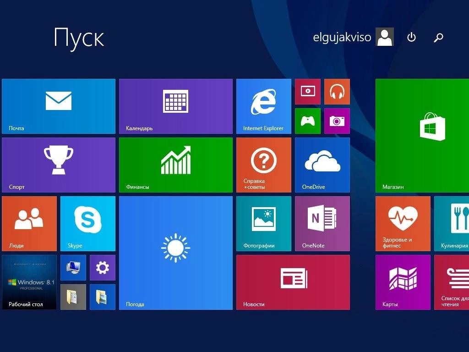Open the Магазин store tile
The image size is (469, 352).
click(422, 136)
